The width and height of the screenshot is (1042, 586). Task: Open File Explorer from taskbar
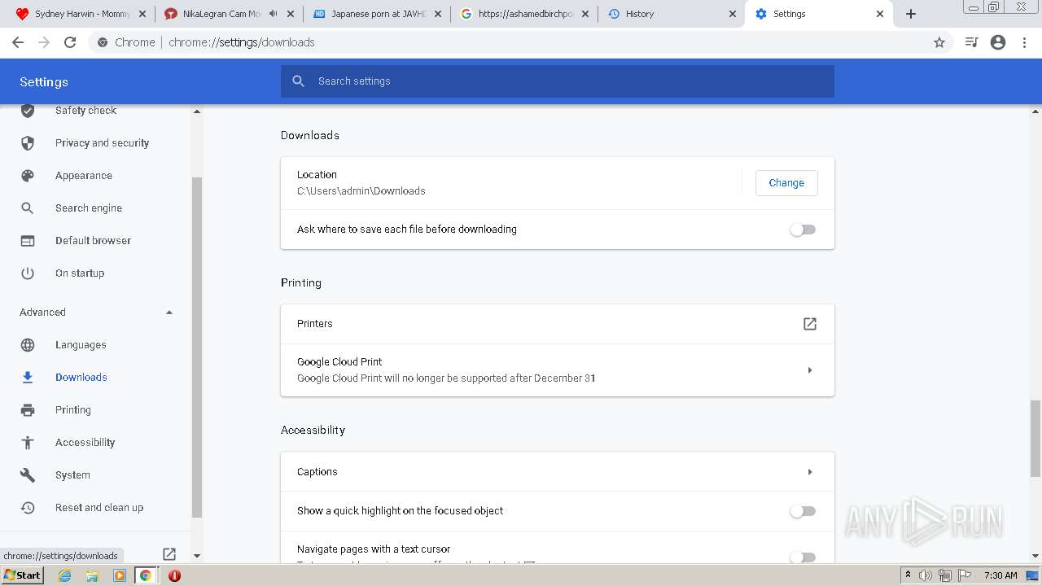pyautogui.click(x=92, y=575)
